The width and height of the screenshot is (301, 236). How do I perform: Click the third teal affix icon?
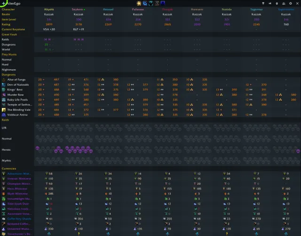click(151, 3)
